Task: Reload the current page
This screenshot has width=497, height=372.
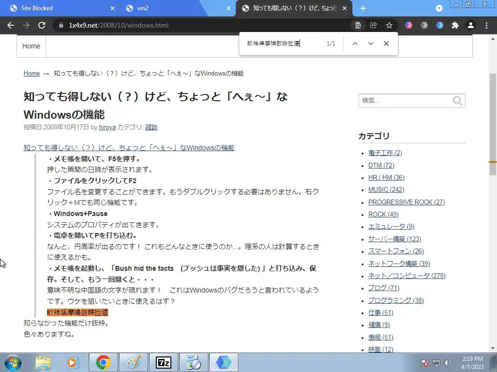Action: tap(42, 25)
